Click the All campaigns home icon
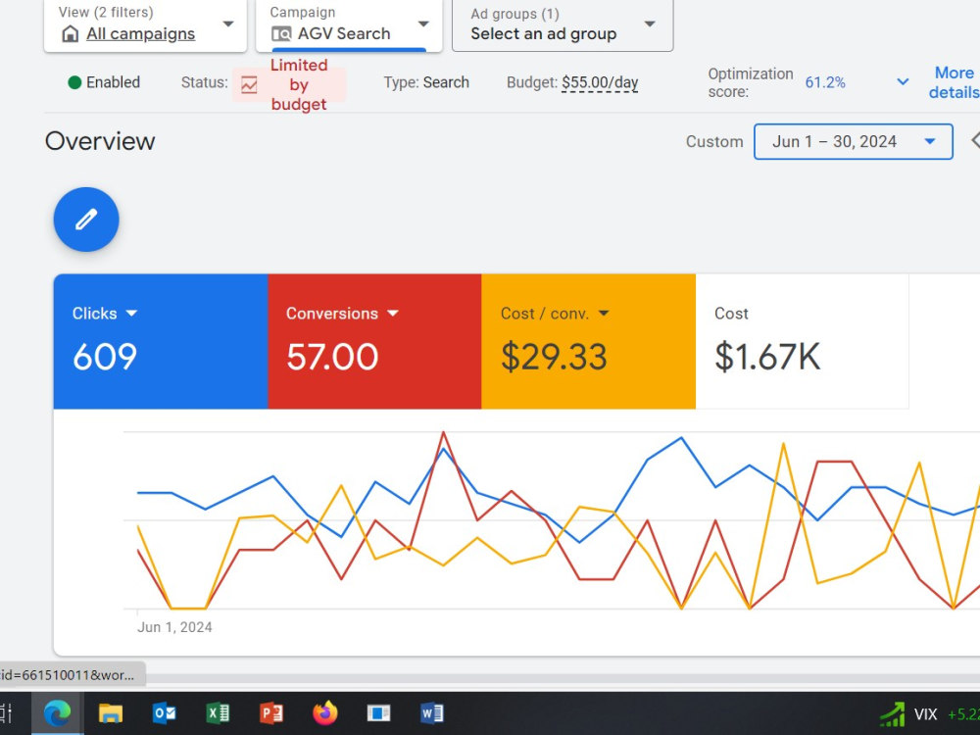The height and width of the screenshot is (735, 980). [x=71, y=33]
